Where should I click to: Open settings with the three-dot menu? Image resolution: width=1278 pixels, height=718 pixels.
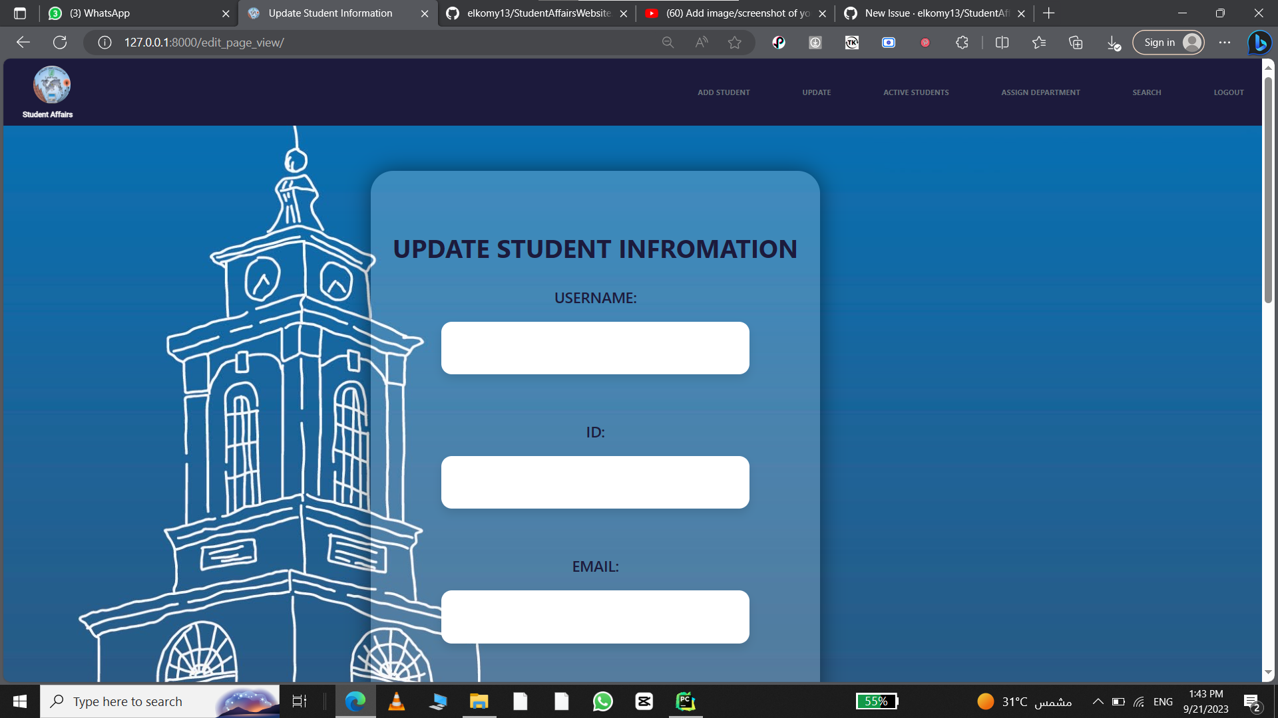1225,43
